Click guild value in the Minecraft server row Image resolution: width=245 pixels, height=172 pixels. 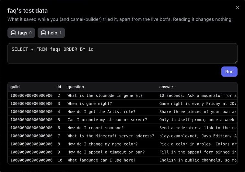(31, 136)
